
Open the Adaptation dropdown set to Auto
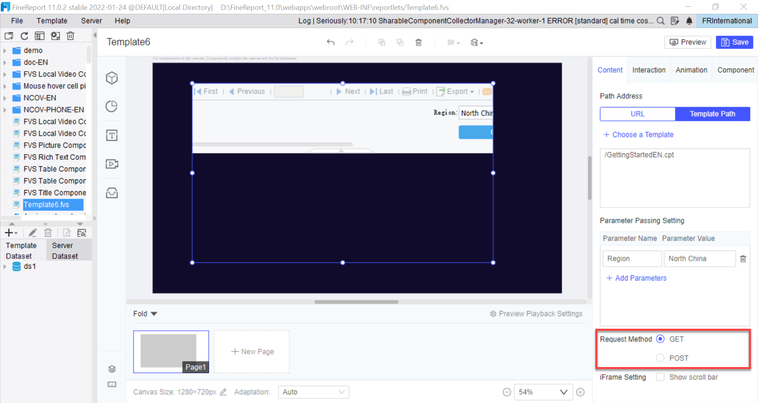click(x=313, y=392)
